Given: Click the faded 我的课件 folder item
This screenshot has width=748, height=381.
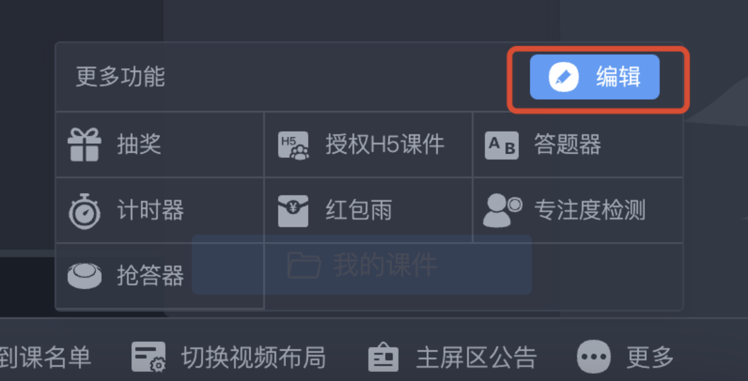Looking at the screenshot, I should pyautogui.click(x=362, y=265).
